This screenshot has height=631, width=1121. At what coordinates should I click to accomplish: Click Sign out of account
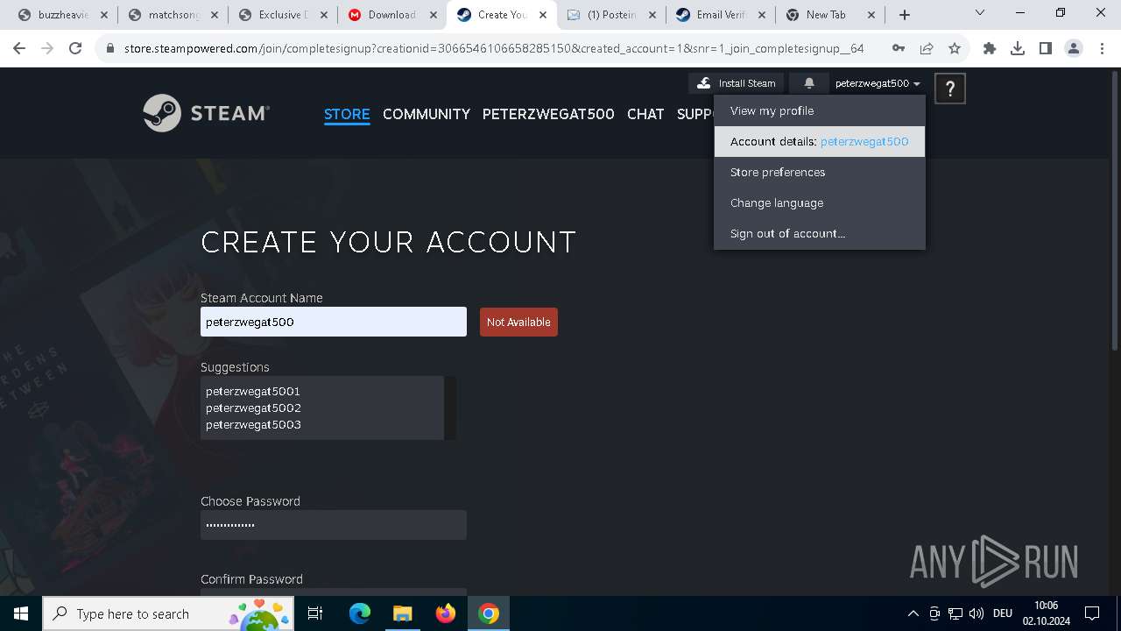tap(820, 233)
